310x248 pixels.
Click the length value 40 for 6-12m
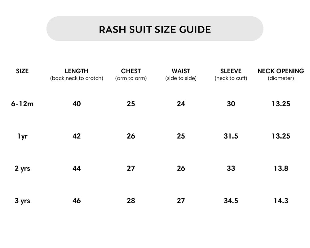(x=77, y=104)
